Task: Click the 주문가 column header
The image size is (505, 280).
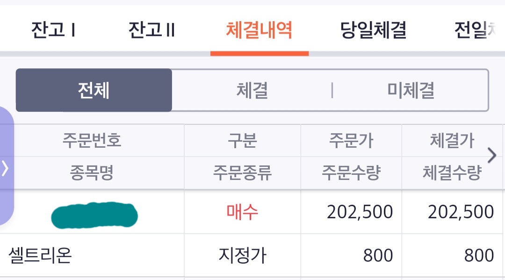Action: tap(351, 140)
